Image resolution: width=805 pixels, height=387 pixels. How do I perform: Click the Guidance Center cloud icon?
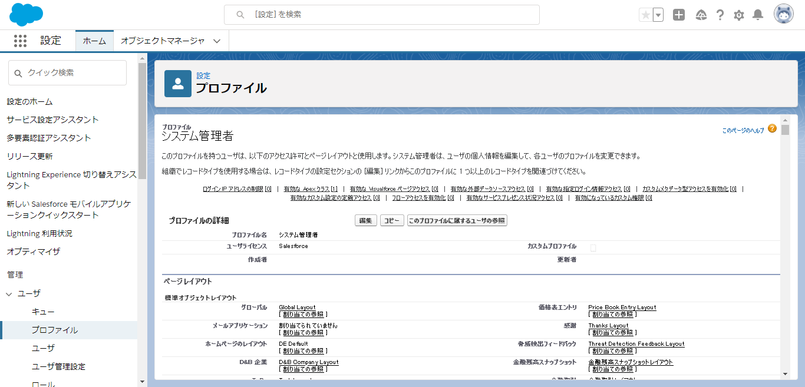[x=700, y=15]
